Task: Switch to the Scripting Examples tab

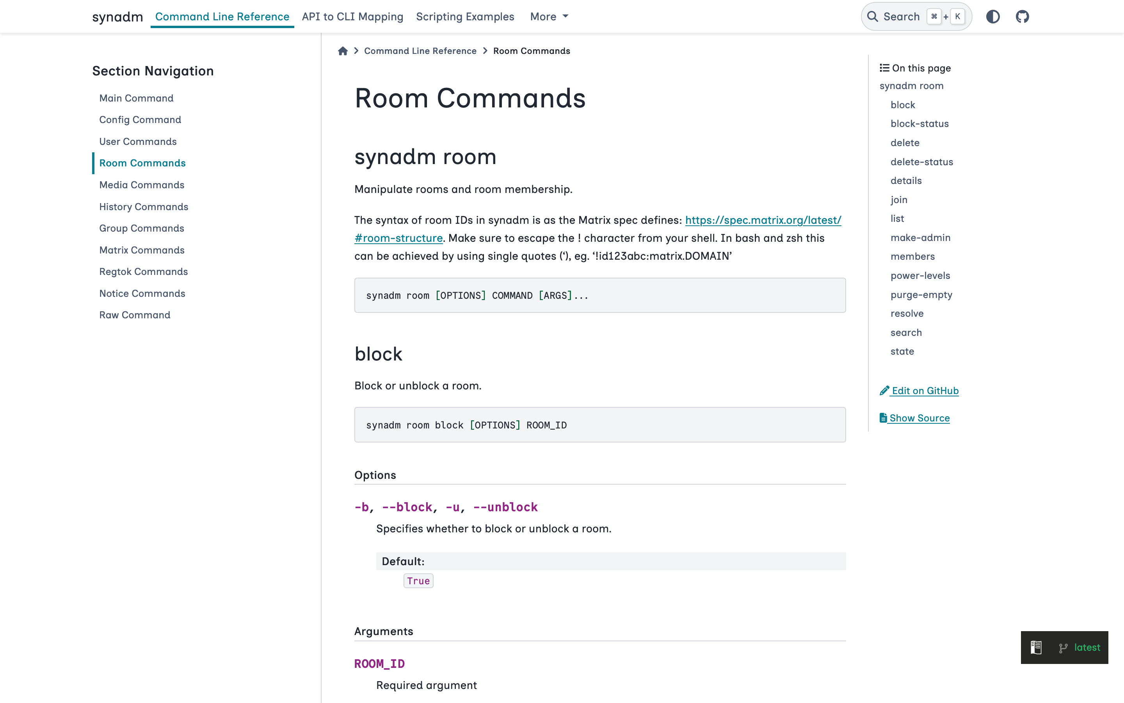Action: click(464, 17)
